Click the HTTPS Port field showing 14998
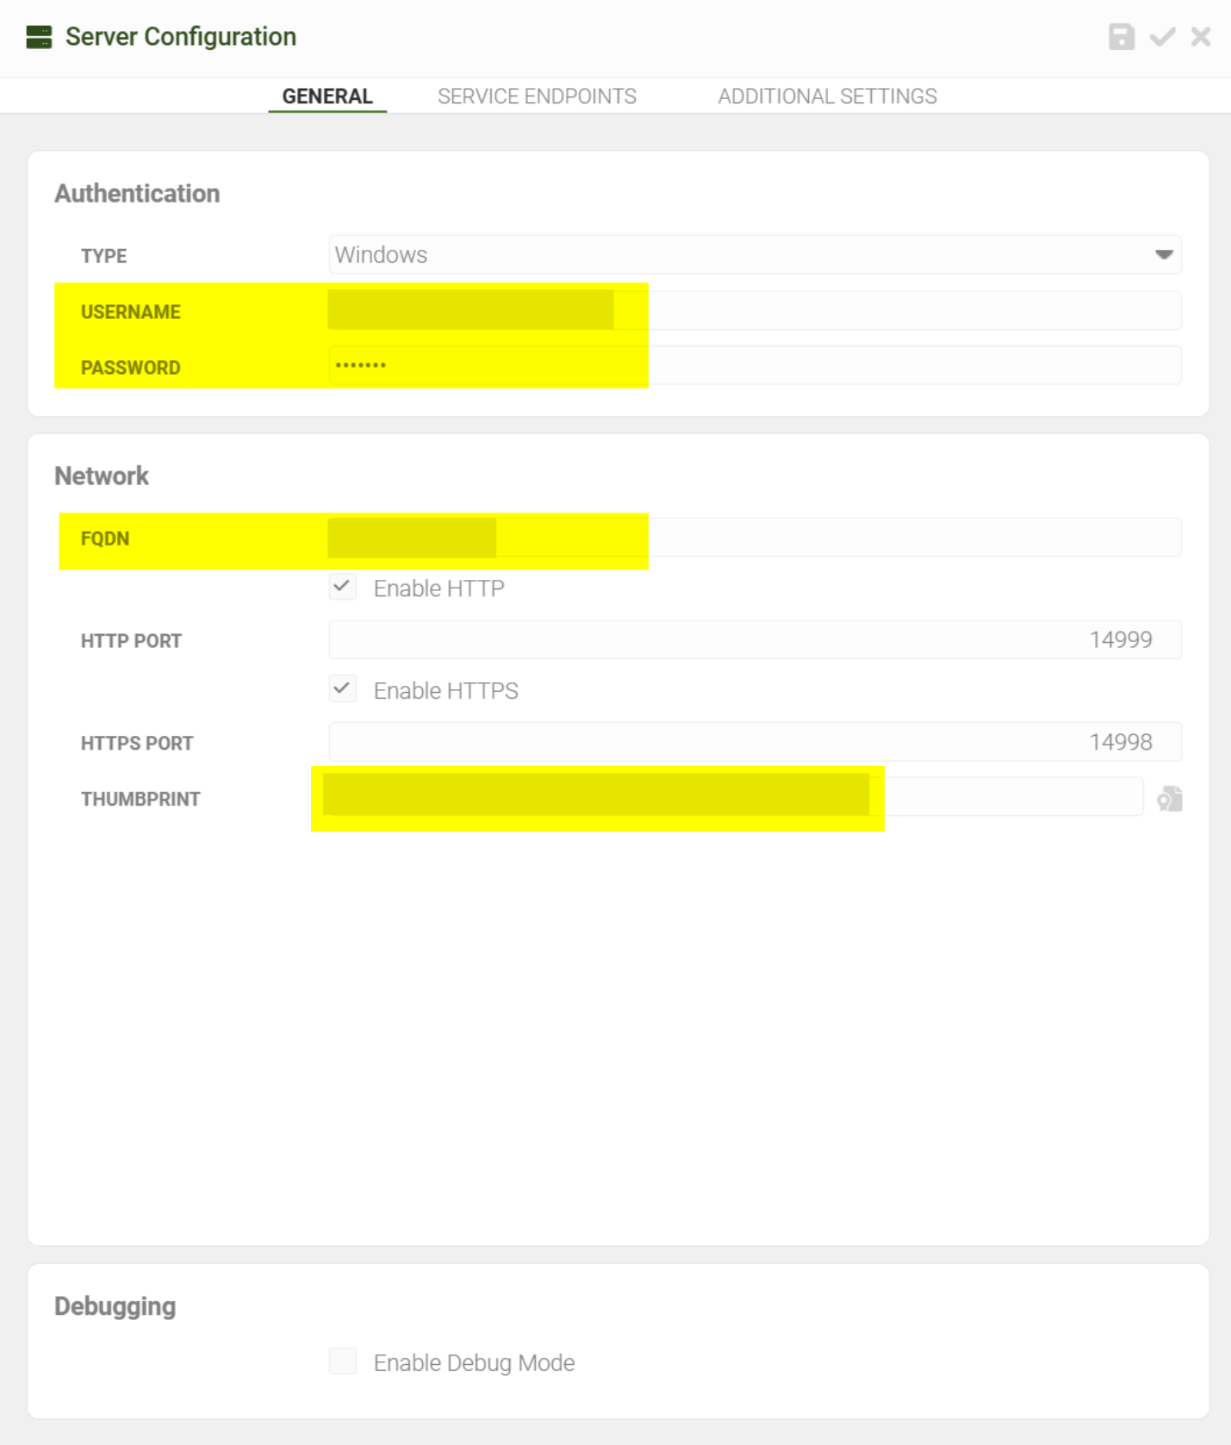 click(754, 742)
